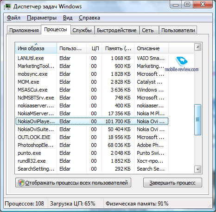Image resolution: width=216 pixels, height=212 pixels.
Task: Click the UAC shield icon on the button
Action: click(x=21, y=183)
